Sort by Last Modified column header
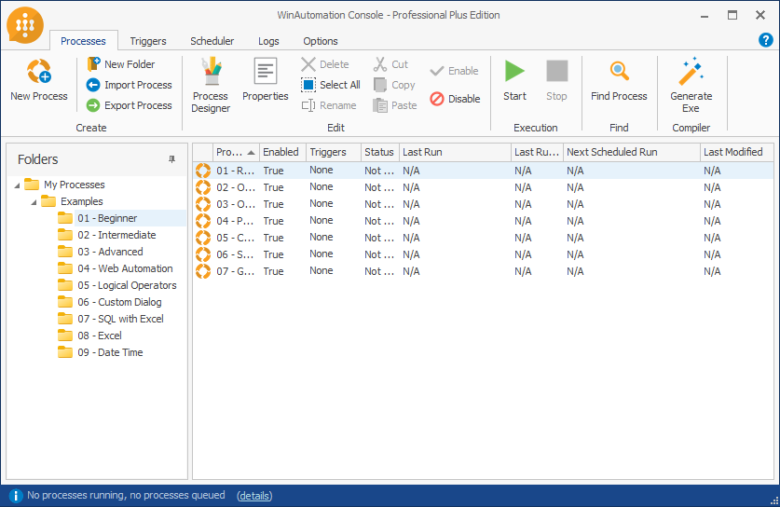Image resolution: width=780 pixels, height=507 pixels. pos(737,152)
